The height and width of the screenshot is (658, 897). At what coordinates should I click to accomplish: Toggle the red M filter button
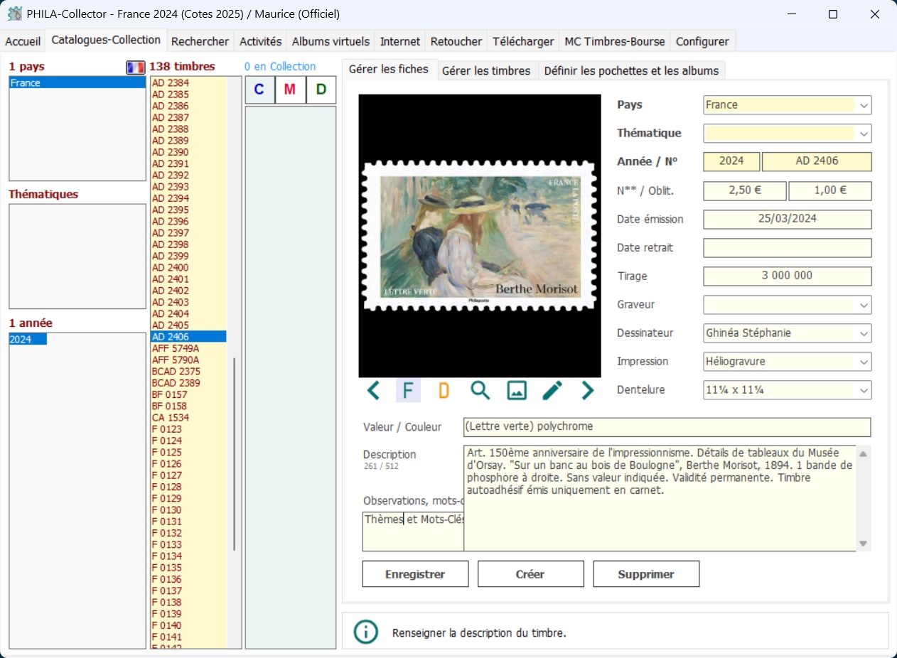290,90
